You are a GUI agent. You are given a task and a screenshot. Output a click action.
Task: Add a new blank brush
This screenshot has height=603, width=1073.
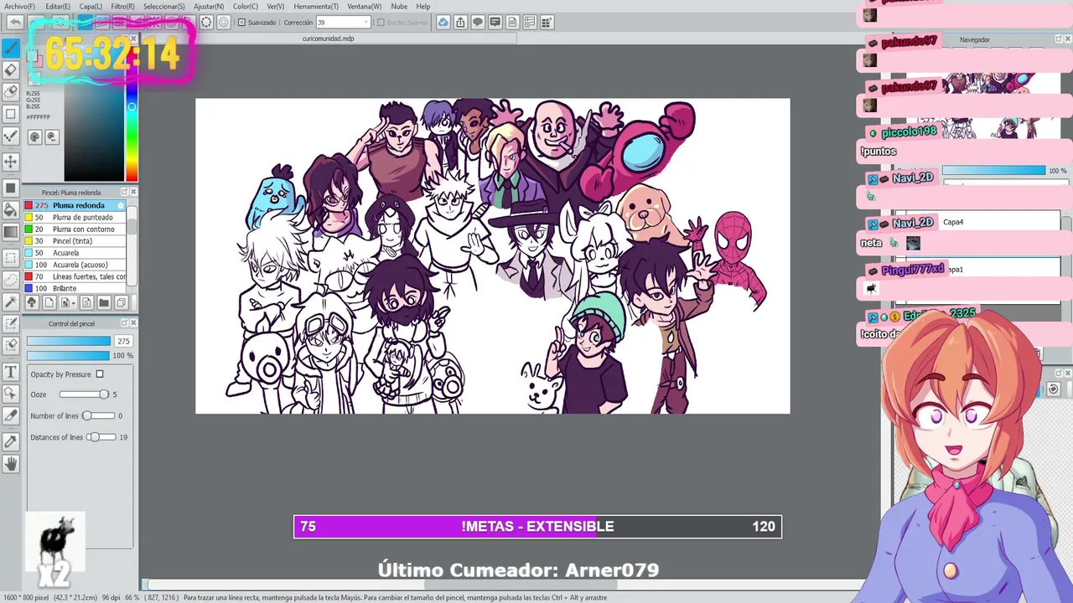pyautogui.click(x=49, y=302)
